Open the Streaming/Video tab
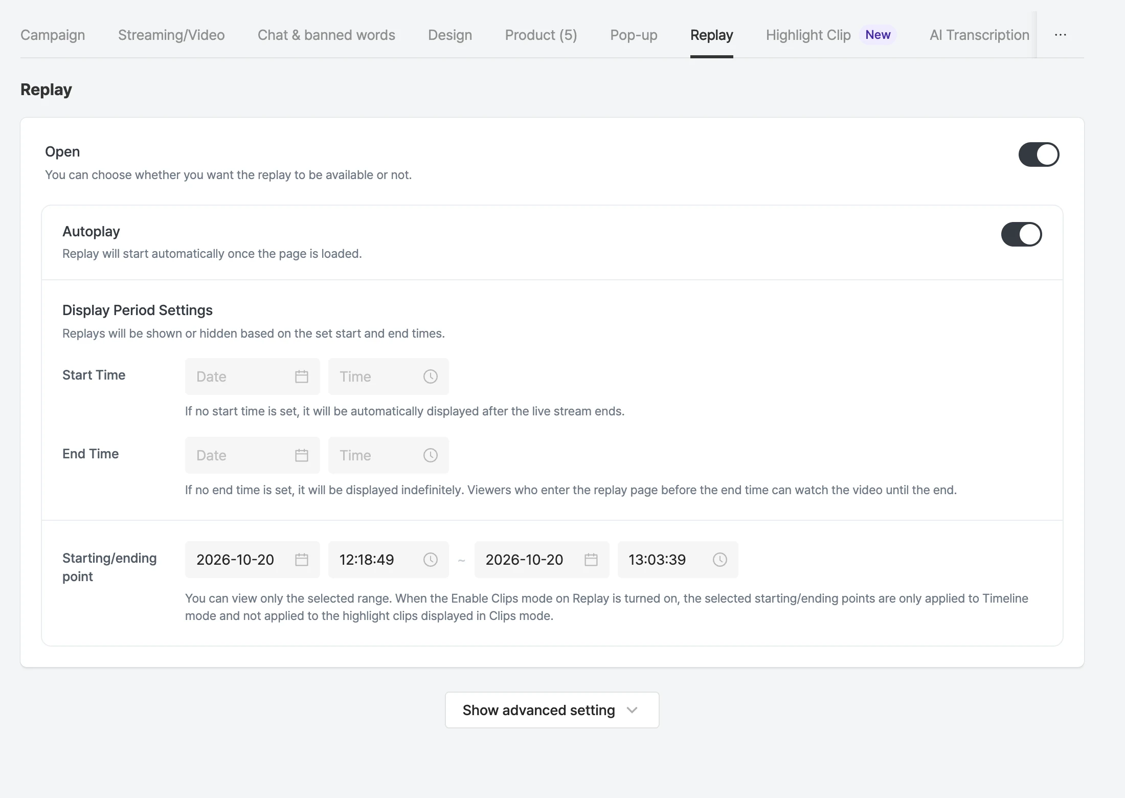Viewport: 1125px width, 798px height. click(171, 35)
